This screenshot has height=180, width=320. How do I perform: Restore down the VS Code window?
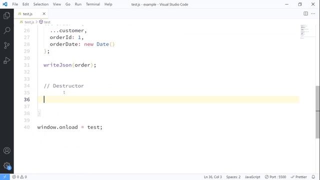click(300, 4)
